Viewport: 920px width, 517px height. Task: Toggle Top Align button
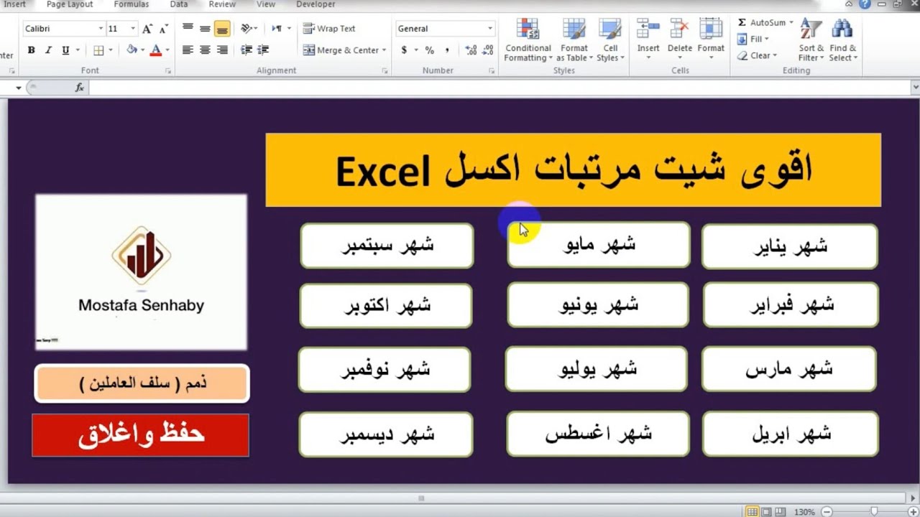click(x=188, y=29)
